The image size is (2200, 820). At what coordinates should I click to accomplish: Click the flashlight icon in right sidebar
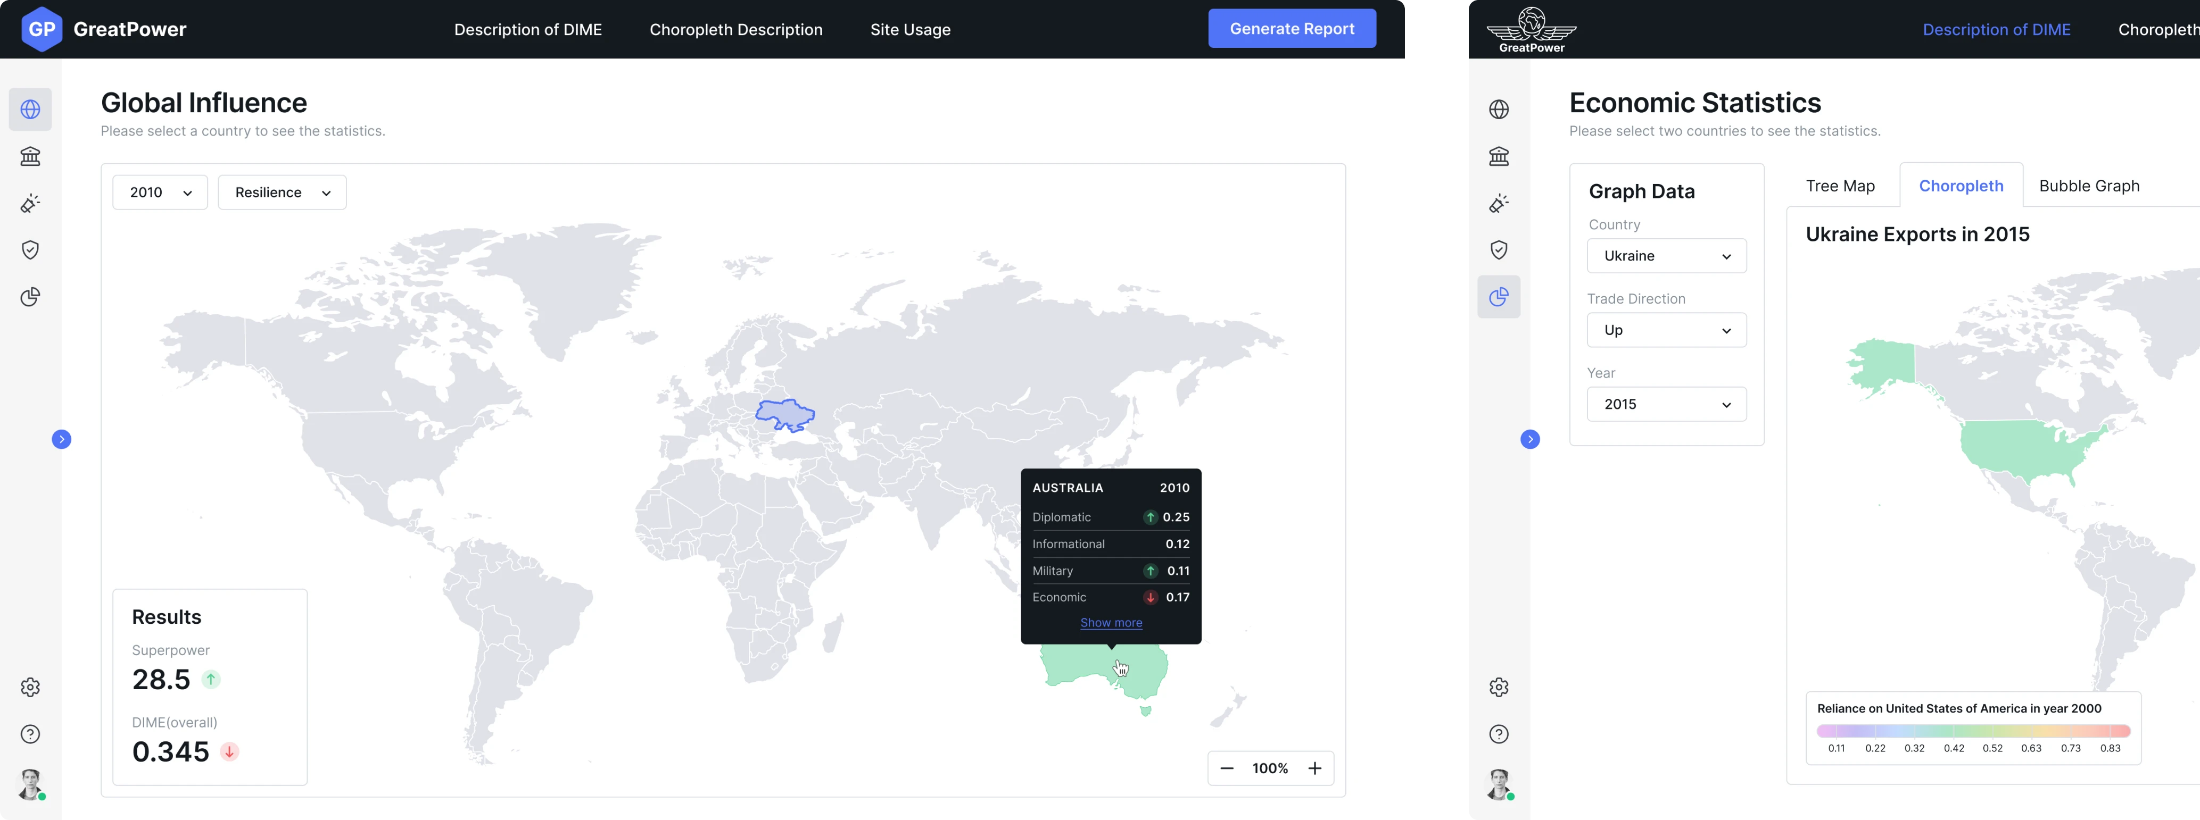pyautogui.click(x=1498, y=203)
